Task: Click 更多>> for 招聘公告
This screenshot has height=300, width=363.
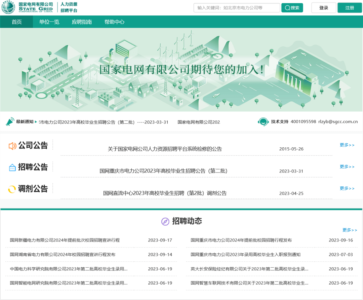Action: pos(347,167)
